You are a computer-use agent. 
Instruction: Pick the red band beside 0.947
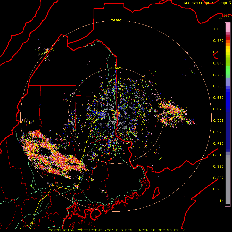tap(228, 39)
